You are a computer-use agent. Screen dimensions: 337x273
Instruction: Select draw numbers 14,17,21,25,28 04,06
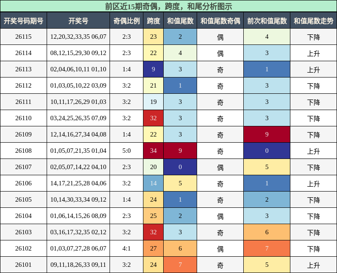click(78, 183)
